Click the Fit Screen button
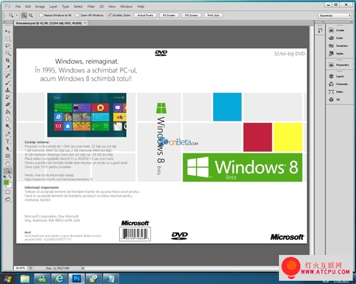 pyautogui.click(x=169, y=15)
